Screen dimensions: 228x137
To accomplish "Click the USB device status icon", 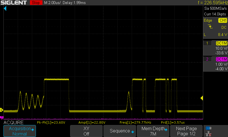I will [x=209, y=128].
